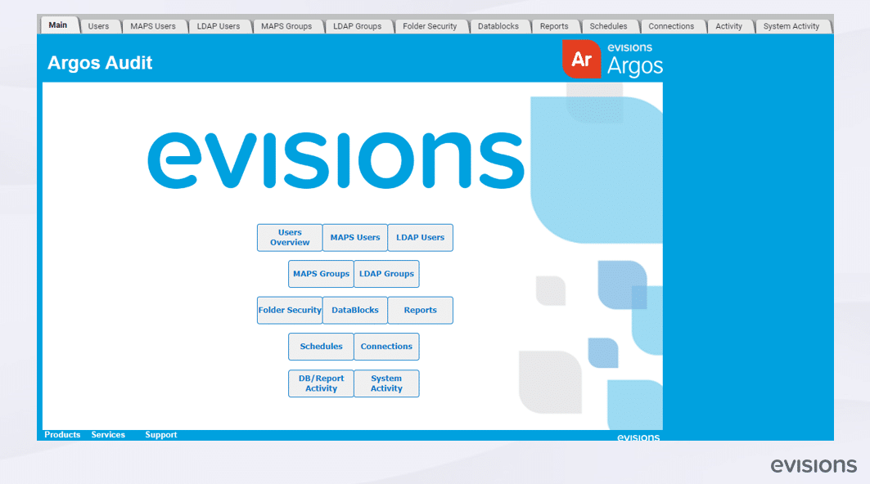870x484 pixels.
Task: Follow the Support link in footer
Action: [x=161, y=435]
